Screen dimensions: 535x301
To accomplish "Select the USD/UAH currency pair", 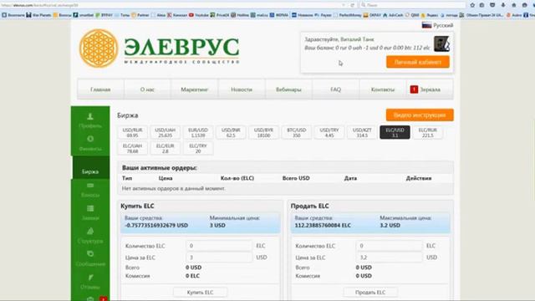I will click(166, 132).
